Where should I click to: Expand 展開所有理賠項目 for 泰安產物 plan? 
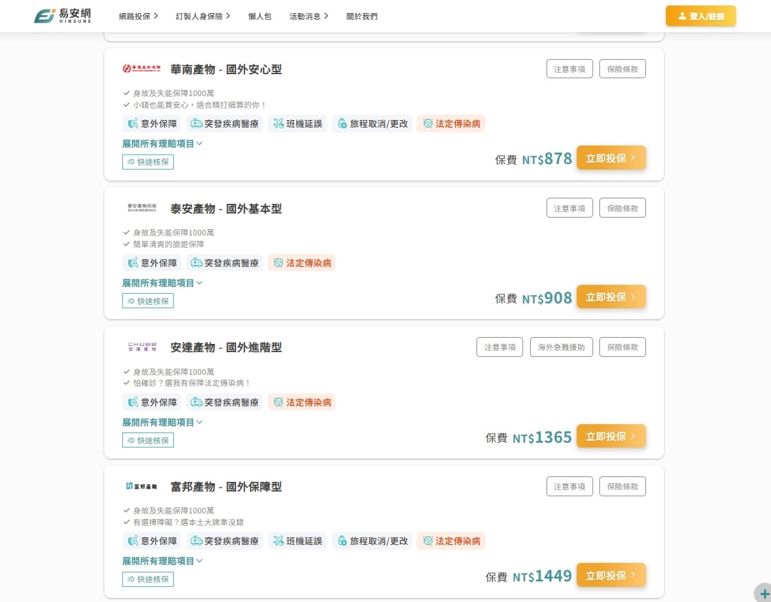(x=162, y=283)
